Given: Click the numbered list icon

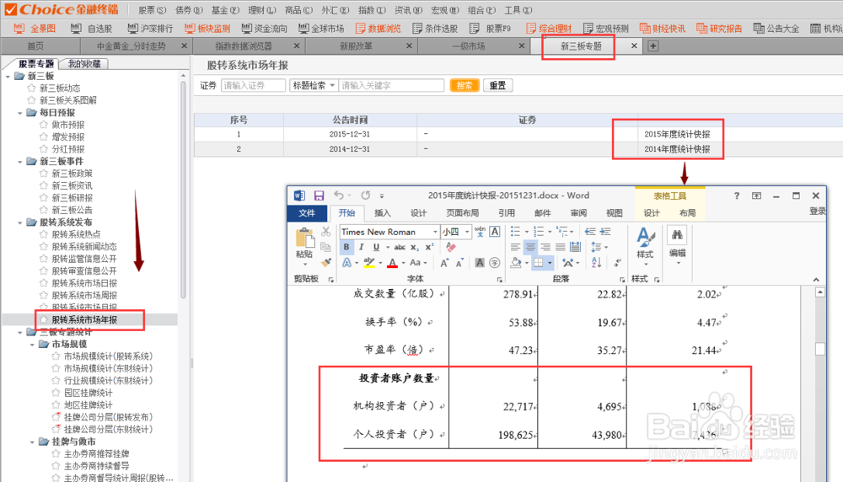Looking at the screenshot, I should coord(538,232).
